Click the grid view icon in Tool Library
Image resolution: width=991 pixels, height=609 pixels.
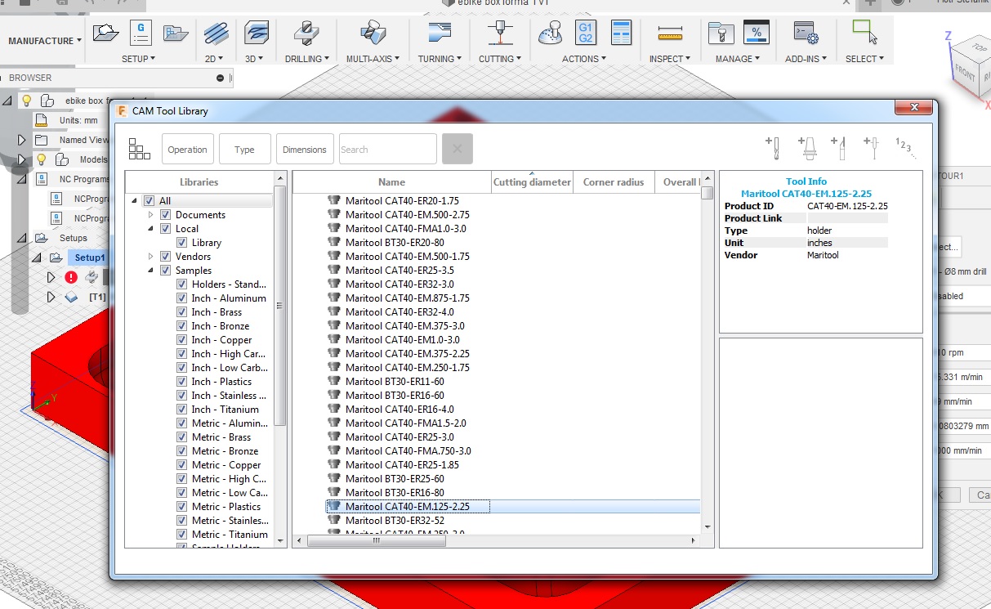[x=139, y=150]
